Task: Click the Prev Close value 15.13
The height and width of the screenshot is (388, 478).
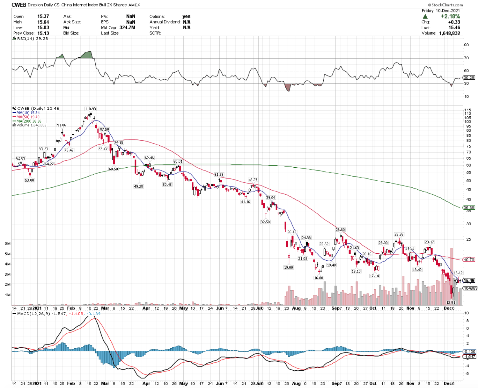Action: coord(43,33)
